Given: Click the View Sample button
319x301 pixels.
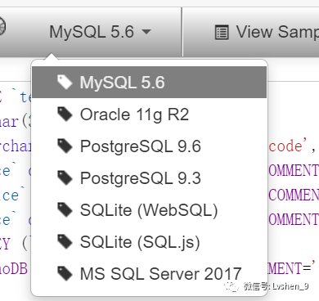Looking at the screenshot, I should (x=266, y=32).
